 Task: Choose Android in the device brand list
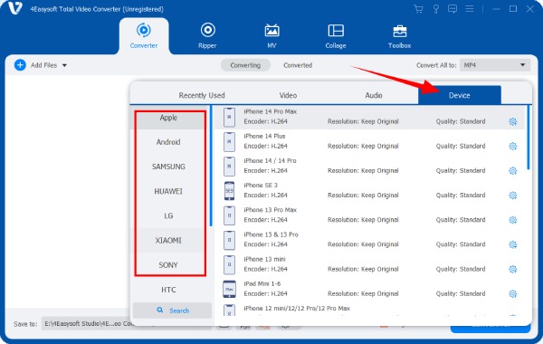[x=168, y=142]
